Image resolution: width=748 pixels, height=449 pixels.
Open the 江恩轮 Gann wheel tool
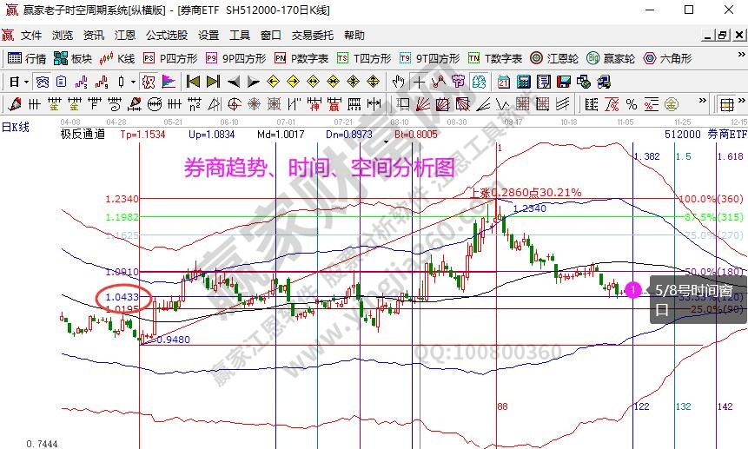tap(554, 59)
